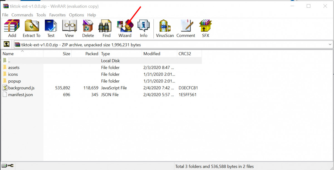Select the assets folder icon
This screenshot has height=170, width=334.
pyautogui.click(x=5, y=67)
